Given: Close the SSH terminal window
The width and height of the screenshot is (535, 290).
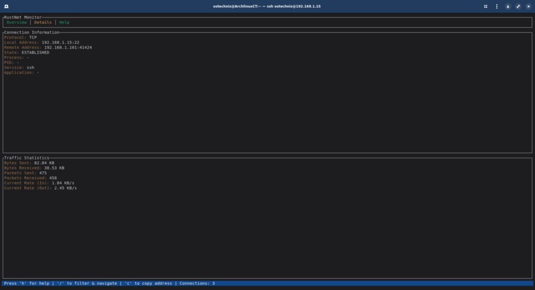Looking at the screenshot, I should (x=528, y=6).
